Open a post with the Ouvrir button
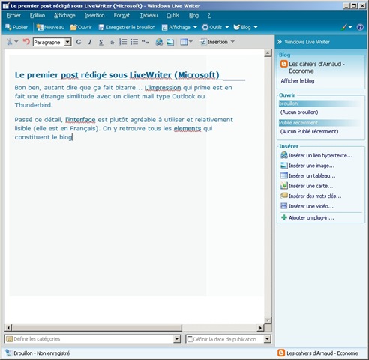The height and width of the screenshot is (360, 369). click(x=81, y=27)
